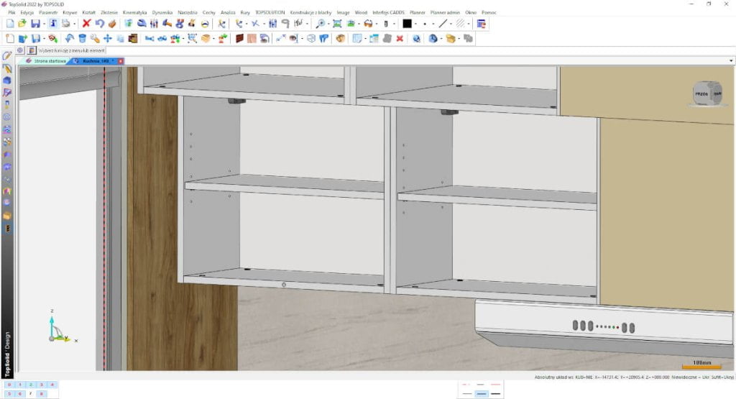This screenshot has height=399, width=736.
Task: Click the orange box component icon in second toolbar
Action: pos(206,39)
